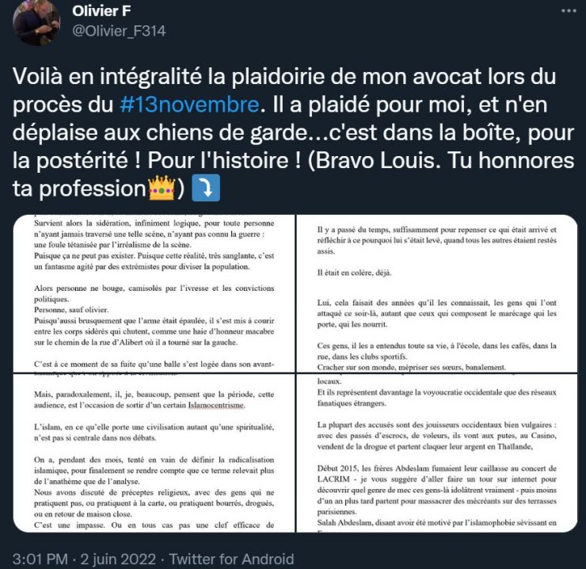Image resolution: width=586 pixels, height=569 pixels.
Task: Click the tweet text starting with Voilà
Action: pyautogui.click(x=293, y=132)
